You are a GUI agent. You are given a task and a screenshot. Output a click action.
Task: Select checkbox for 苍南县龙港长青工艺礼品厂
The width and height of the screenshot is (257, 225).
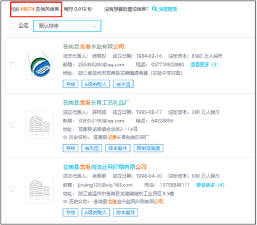tap(12, 125)
